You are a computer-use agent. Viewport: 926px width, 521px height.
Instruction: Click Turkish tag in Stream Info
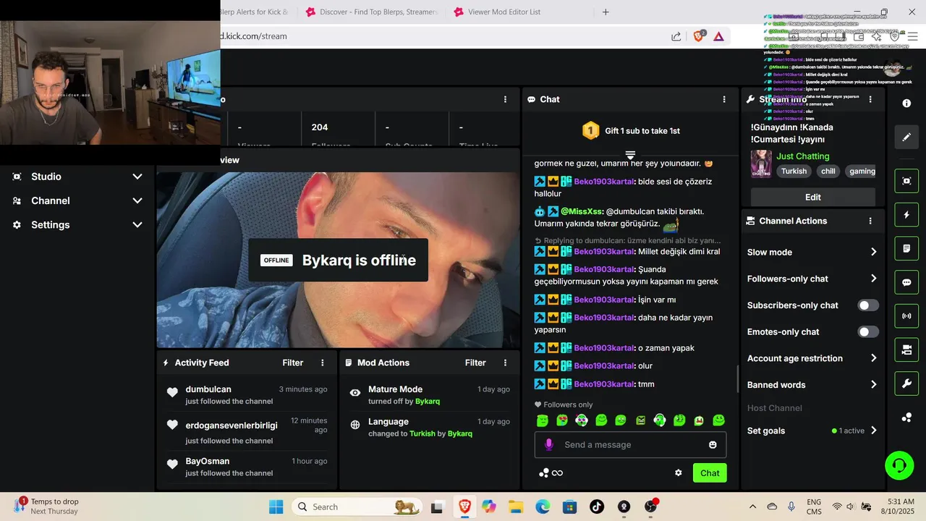coord(794,171)
